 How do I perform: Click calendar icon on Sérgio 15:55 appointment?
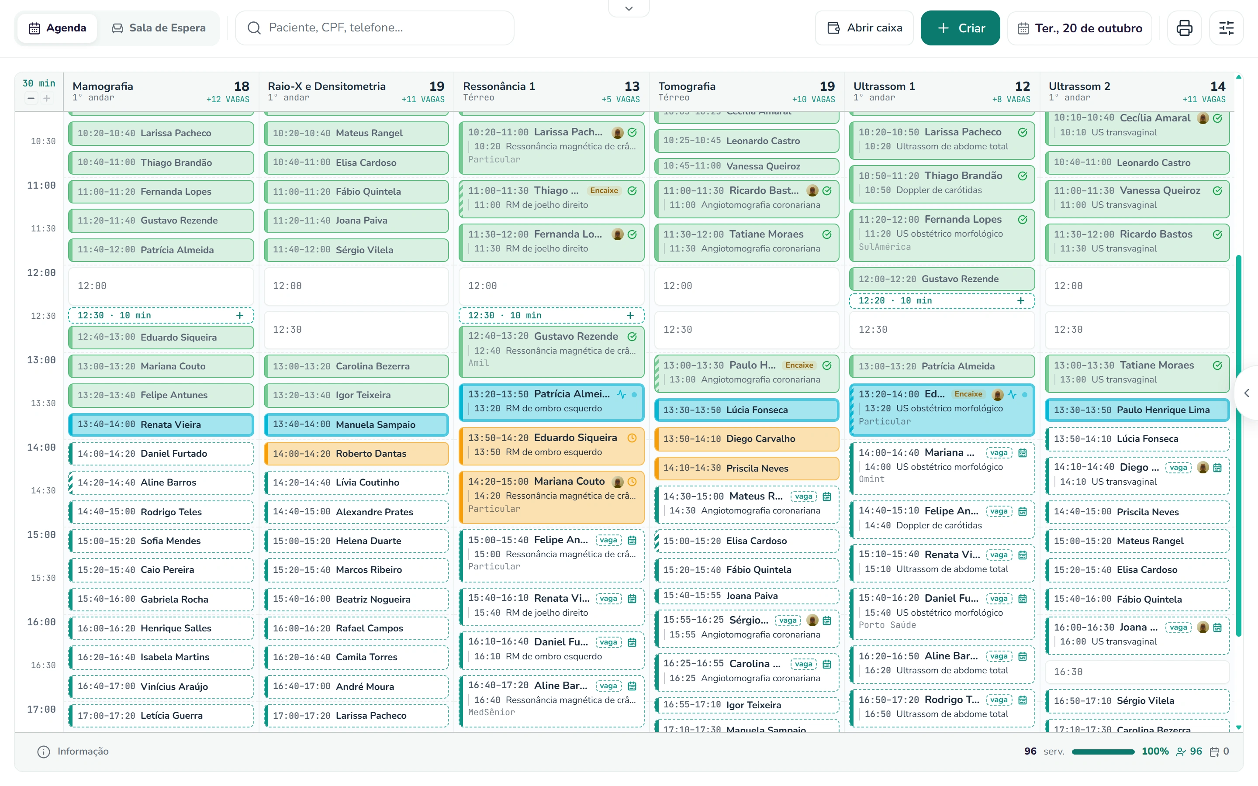(x=827, y=620)
